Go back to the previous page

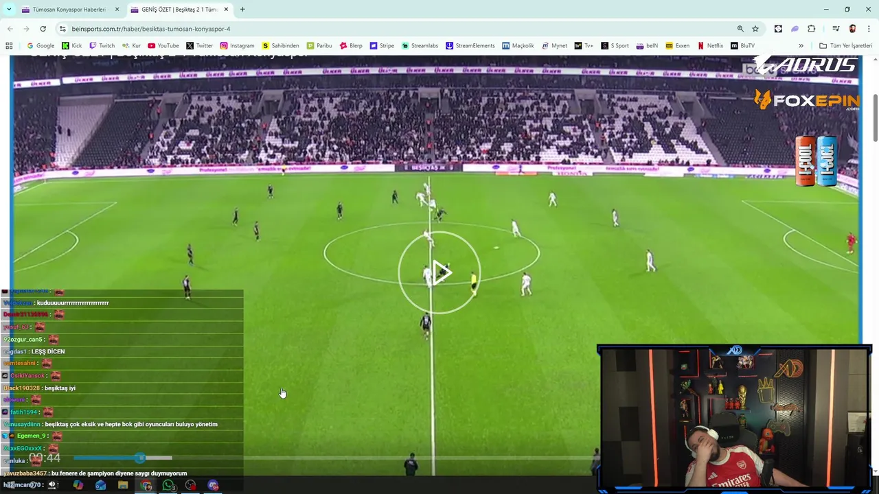click(10, 29)
